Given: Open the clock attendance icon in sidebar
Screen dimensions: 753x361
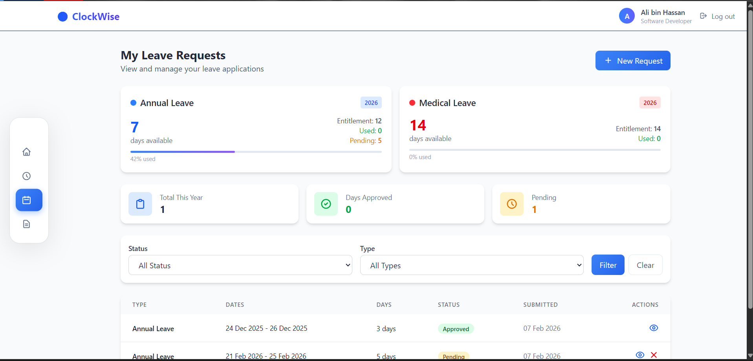Looking at the screenshot, I should tap(26, 176).
